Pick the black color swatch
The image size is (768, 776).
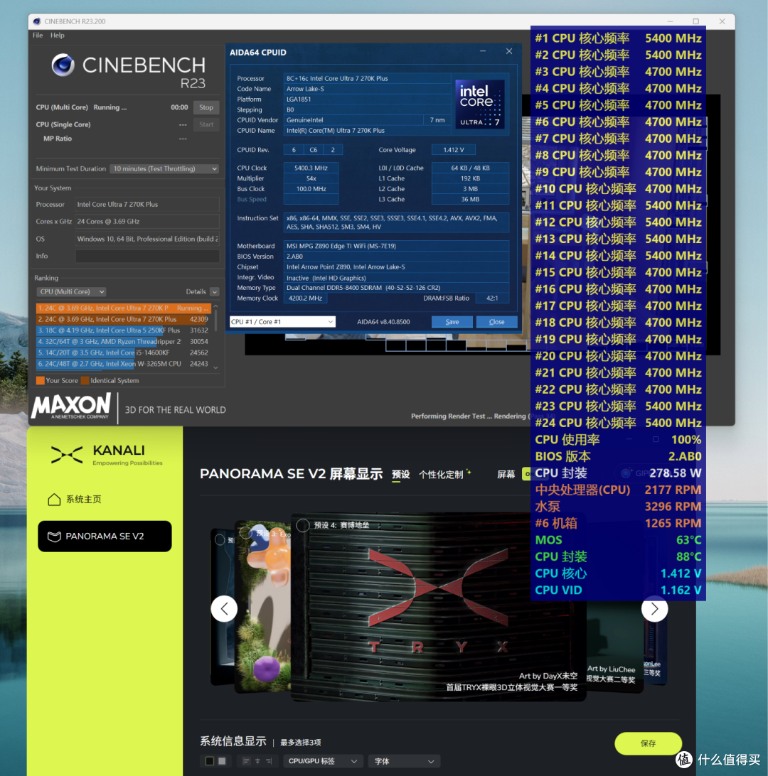pyautogui.click(x=210, y=761)
